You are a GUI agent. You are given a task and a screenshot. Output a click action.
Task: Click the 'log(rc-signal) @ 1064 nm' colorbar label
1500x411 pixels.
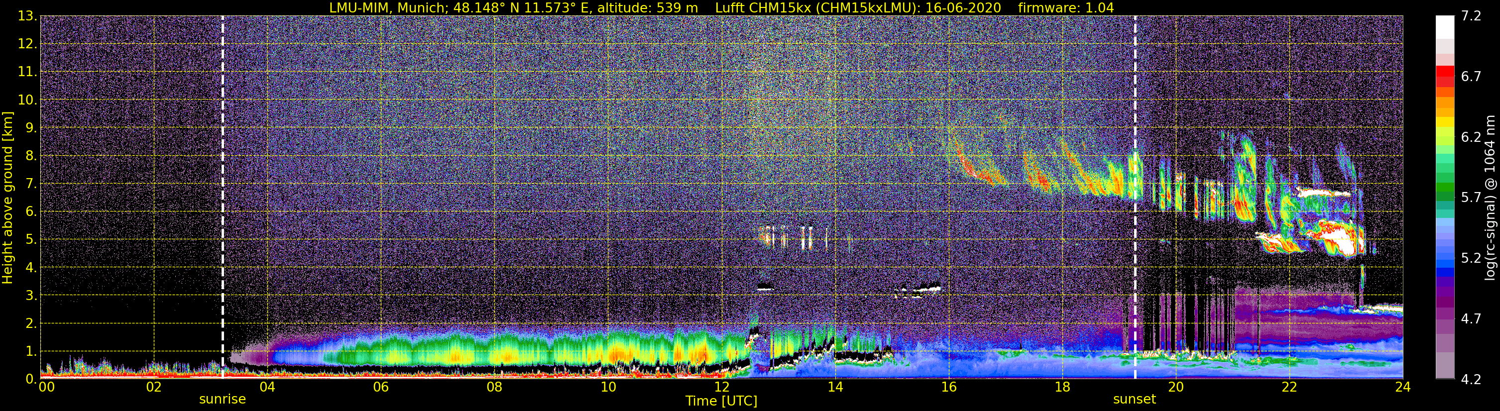point(1491,198)
